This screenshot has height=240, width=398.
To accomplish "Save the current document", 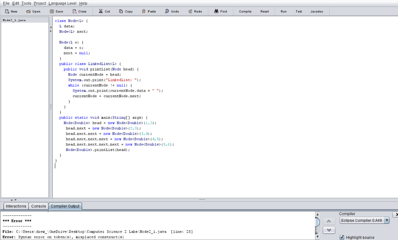I will pyautogui.click(x=57, y=11).
